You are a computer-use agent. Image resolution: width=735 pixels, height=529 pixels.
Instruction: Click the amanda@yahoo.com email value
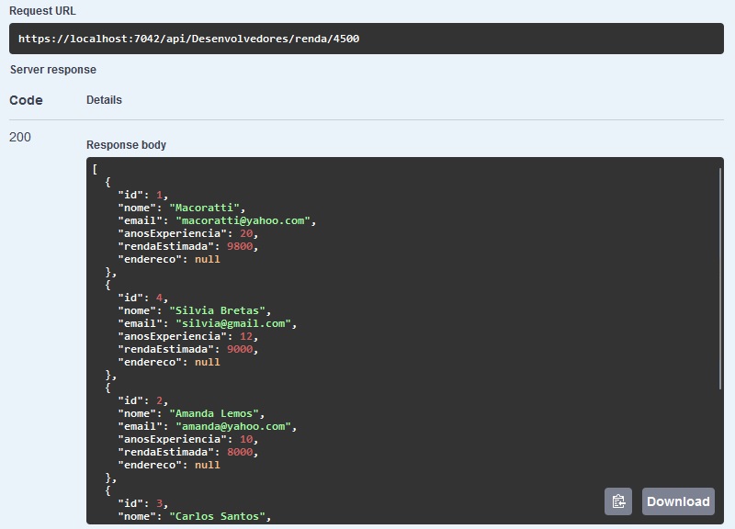pos(233,426)
